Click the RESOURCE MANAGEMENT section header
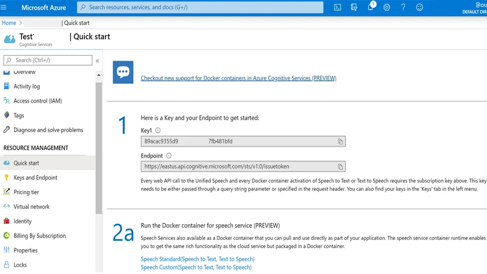 pyautogui.click(x=36, y=148)
